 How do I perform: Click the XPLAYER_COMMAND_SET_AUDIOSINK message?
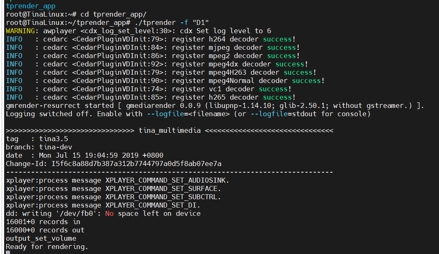coord(167,180)
